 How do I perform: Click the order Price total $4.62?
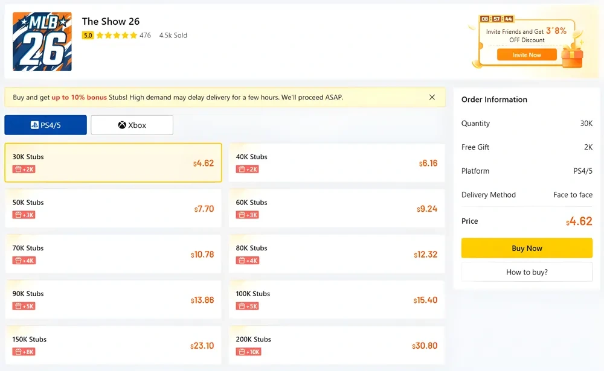point(579,221)
